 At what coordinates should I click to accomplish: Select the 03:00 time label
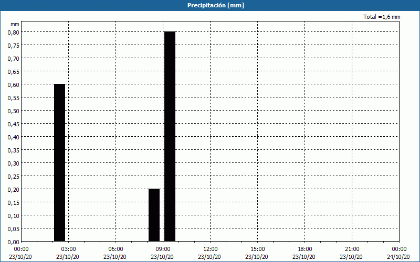coord(69,249)
